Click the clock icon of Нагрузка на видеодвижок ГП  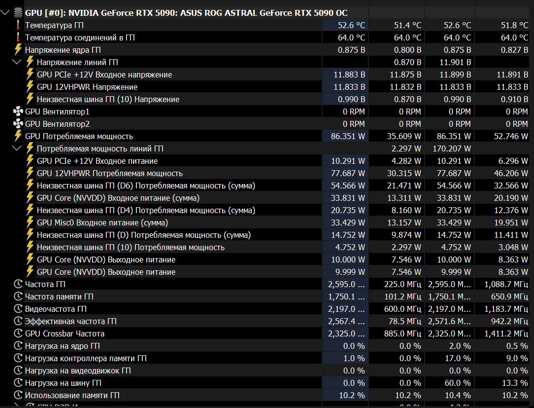click(x=18, y=370)
